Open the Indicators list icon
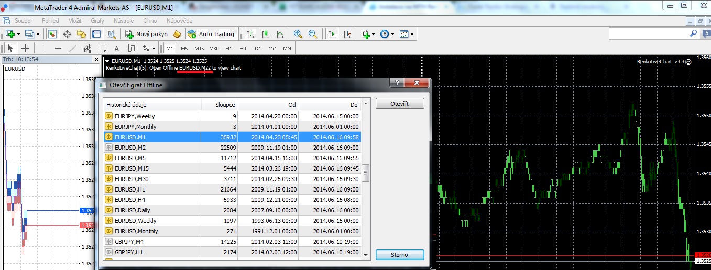Image resolution: width=711 pixels, height=270 pixels. (x=365, y=34)
